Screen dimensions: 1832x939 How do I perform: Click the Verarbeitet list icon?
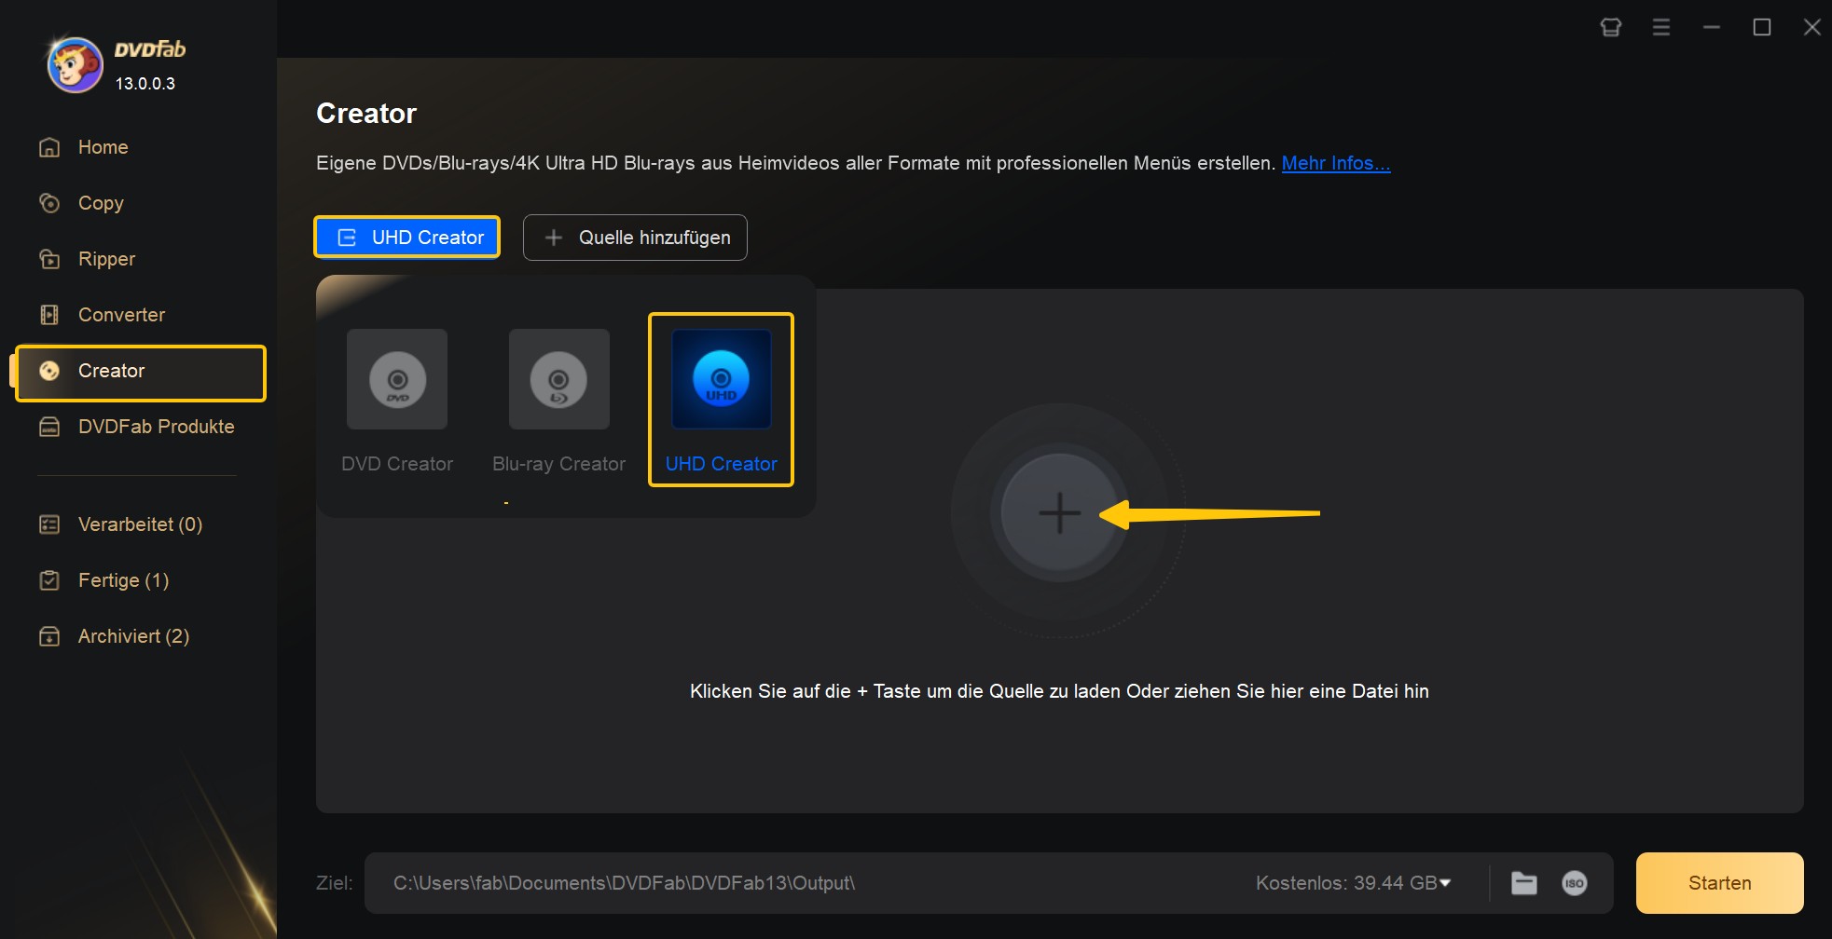[x=49, y=524]
